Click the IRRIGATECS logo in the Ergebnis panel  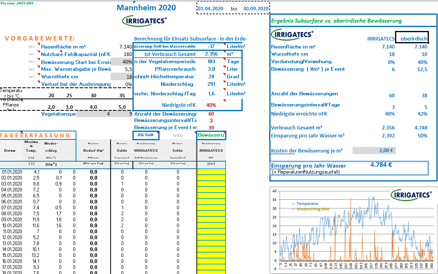[x=292, y=35]
